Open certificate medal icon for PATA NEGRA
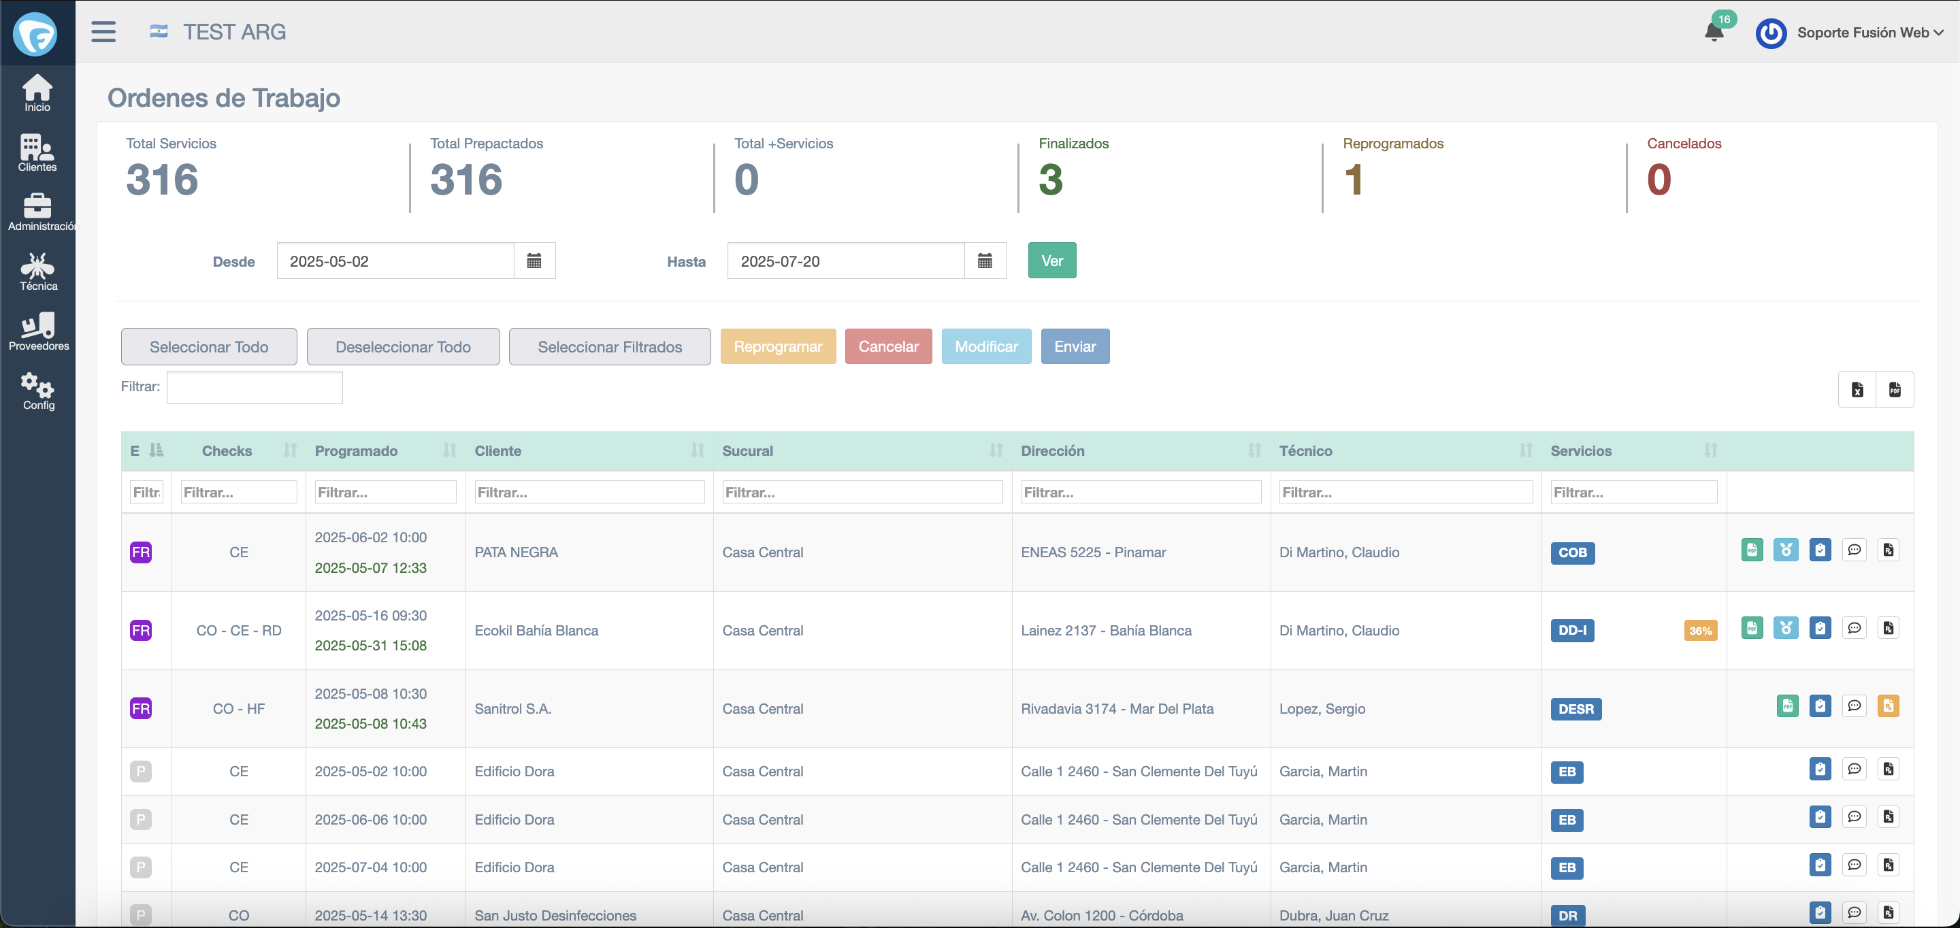1960x928 pixels. tap(1785, 550)
